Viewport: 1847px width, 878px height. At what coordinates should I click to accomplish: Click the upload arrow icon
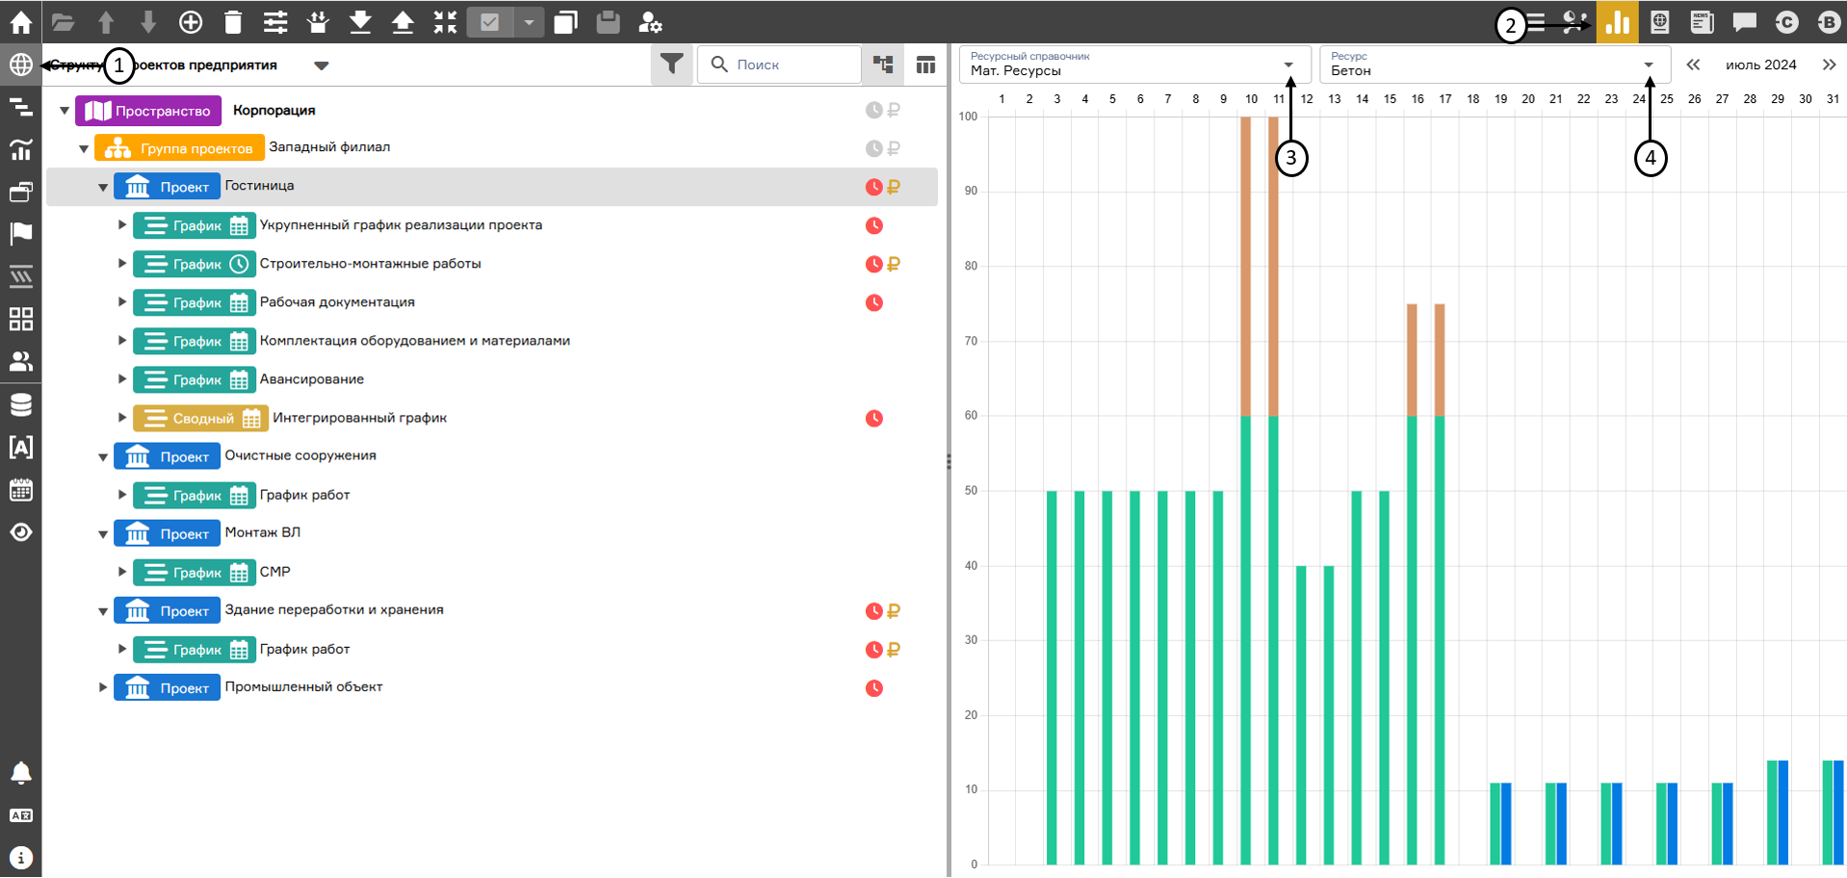pyautogui.click(x=403, y=21)
